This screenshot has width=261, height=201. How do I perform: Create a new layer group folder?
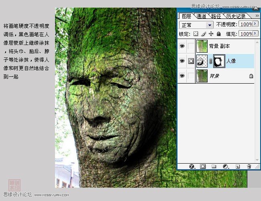coord(214,166)
